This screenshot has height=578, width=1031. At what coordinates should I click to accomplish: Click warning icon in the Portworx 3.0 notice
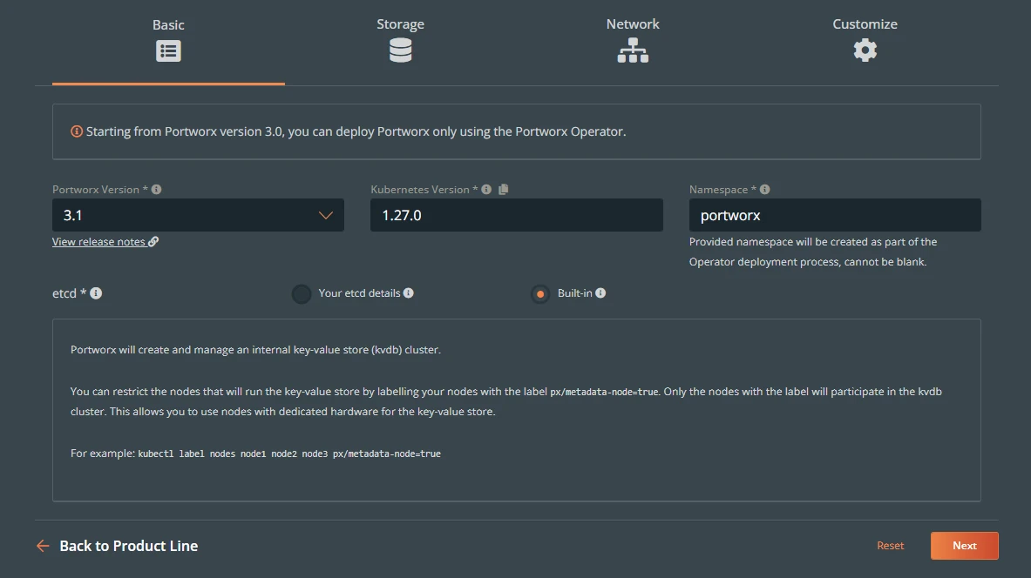click(x=77, y=131)
